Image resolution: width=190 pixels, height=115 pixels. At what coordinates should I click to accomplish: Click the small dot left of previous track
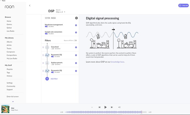click(x=92, y=107)
